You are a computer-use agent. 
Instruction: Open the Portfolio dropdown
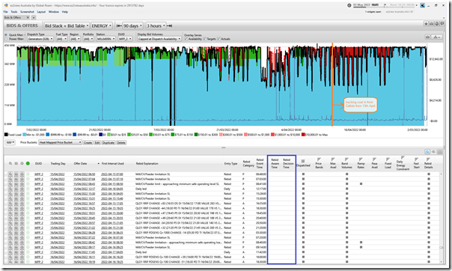tap(88, 39)
